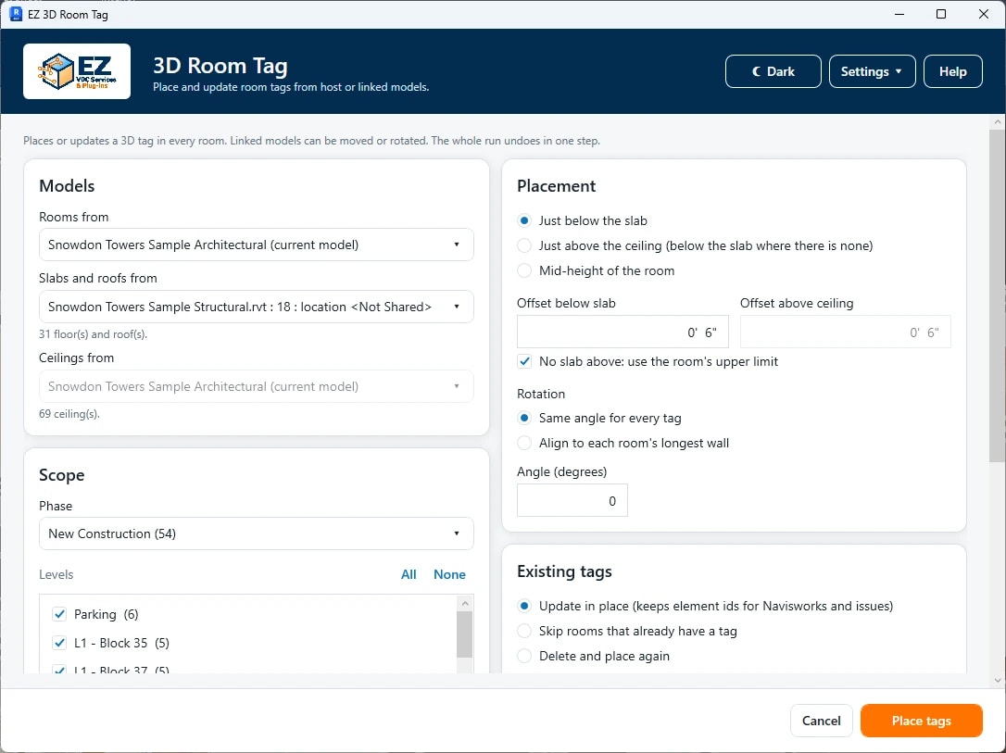Click the EZ VDC Services logo

coord(77,71)
